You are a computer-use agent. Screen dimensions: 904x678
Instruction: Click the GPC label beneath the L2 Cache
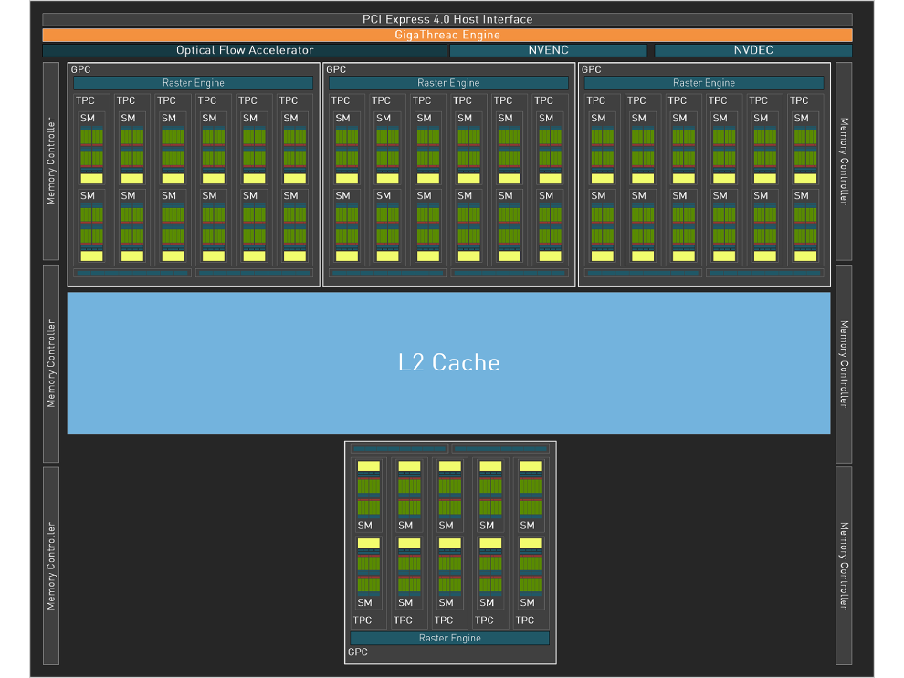click(357, 652)
